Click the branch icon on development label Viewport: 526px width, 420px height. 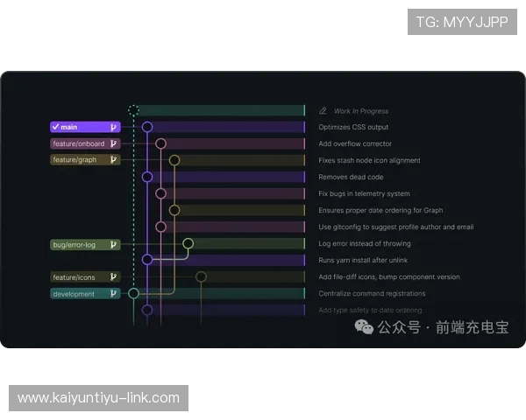[x=113, y=294]
